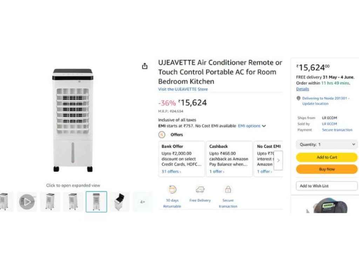
Task: Click the 10 days Returnable icon
Action: point(172,190)
